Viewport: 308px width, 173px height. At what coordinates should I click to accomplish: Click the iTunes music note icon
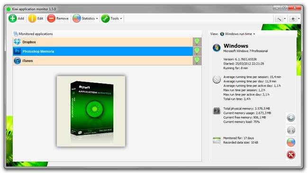[x=17, y=61]
